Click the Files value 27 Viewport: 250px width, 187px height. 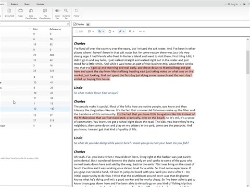(x=35, y=120)
